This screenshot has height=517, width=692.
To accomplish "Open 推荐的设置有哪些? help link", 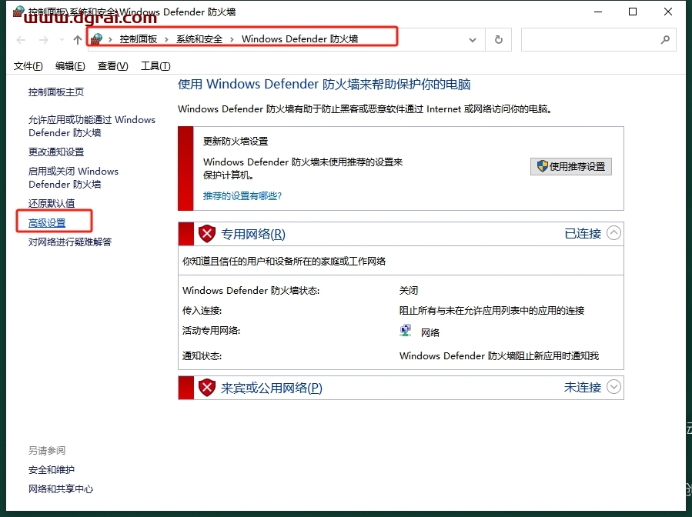I will [x=242, y=196].
